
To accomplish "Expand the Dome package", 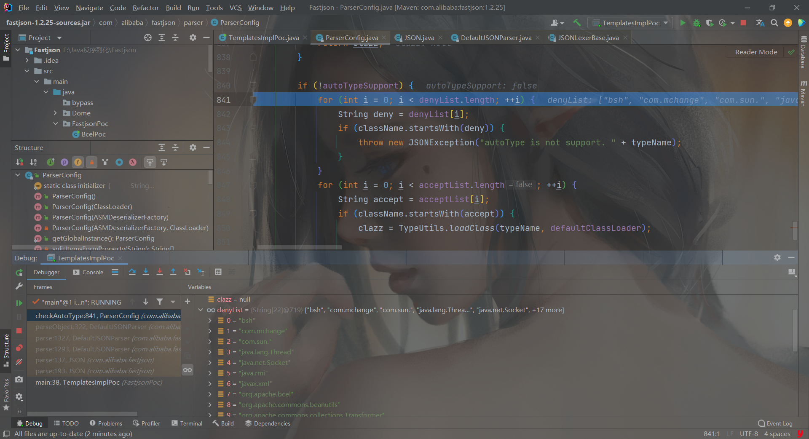I will click(55, 113).
